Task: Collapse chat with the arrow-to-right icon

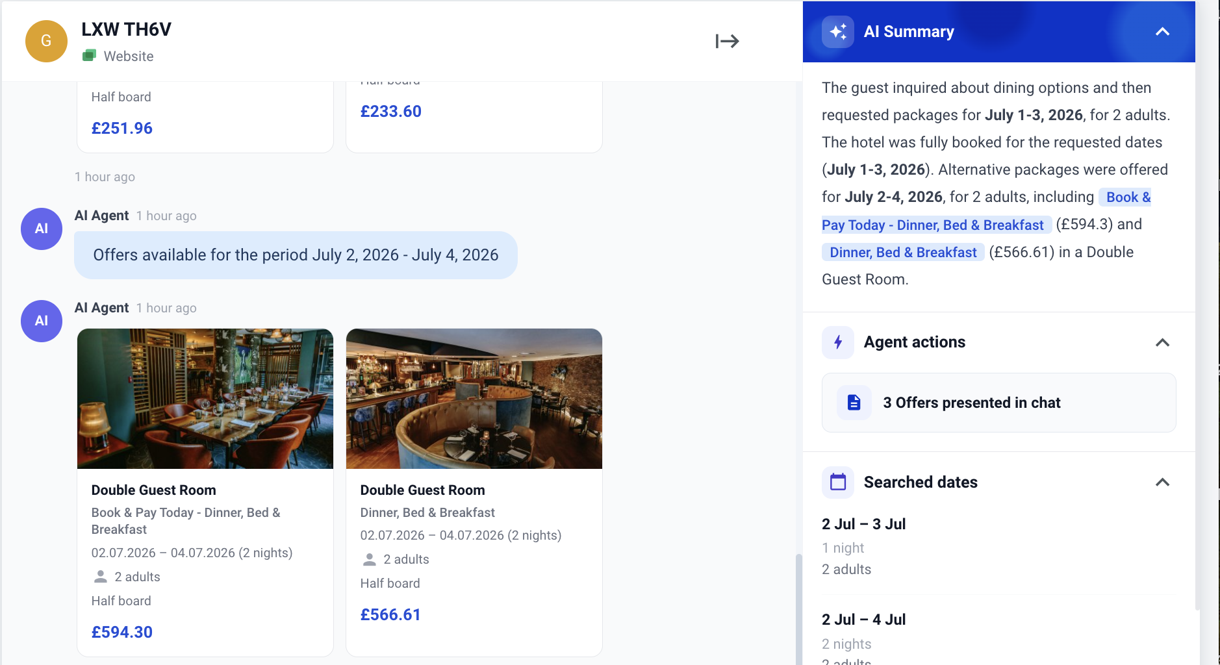Action: [x=727, y=41]
